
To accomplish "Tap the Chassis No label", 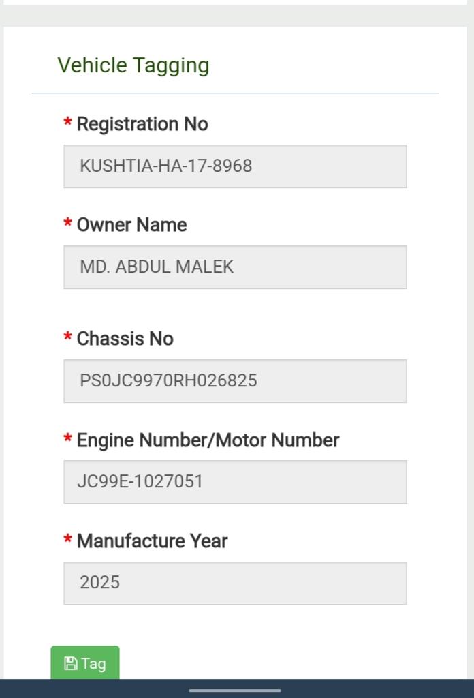I will (125, 339).
